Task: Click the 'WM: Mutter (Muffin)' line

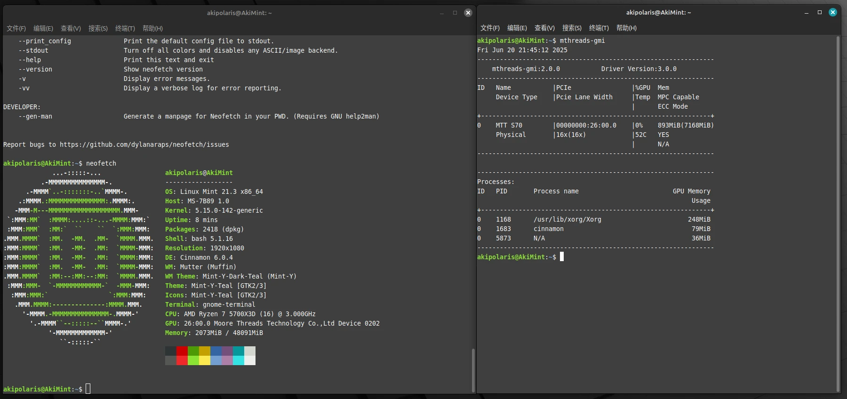Action: pyautogui.click(x=201, y=267)
